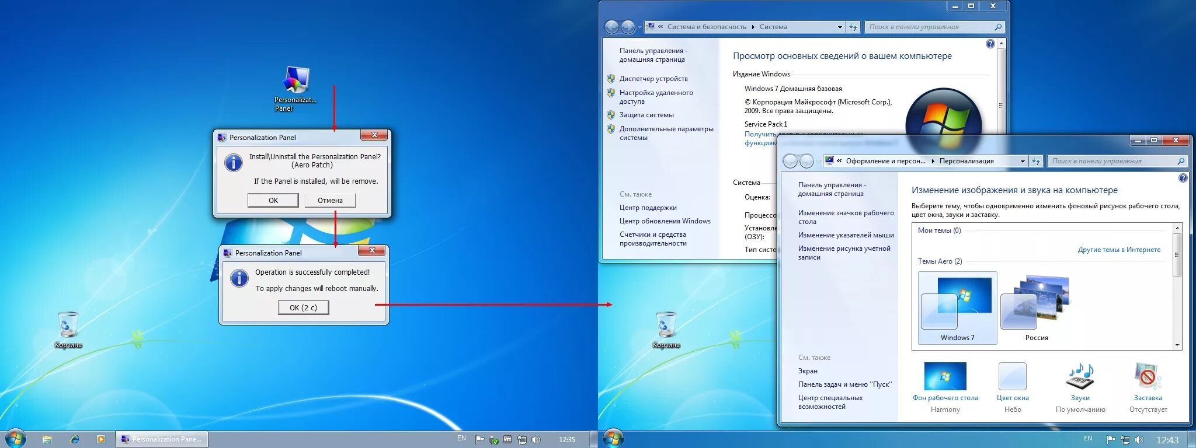Click the refresh icon in the Система window

tap(853, 27)
